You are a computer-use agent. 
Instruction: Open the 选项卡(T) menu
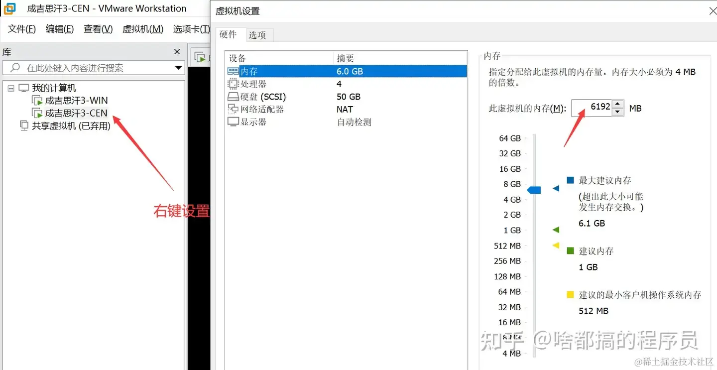click(191, 29)
